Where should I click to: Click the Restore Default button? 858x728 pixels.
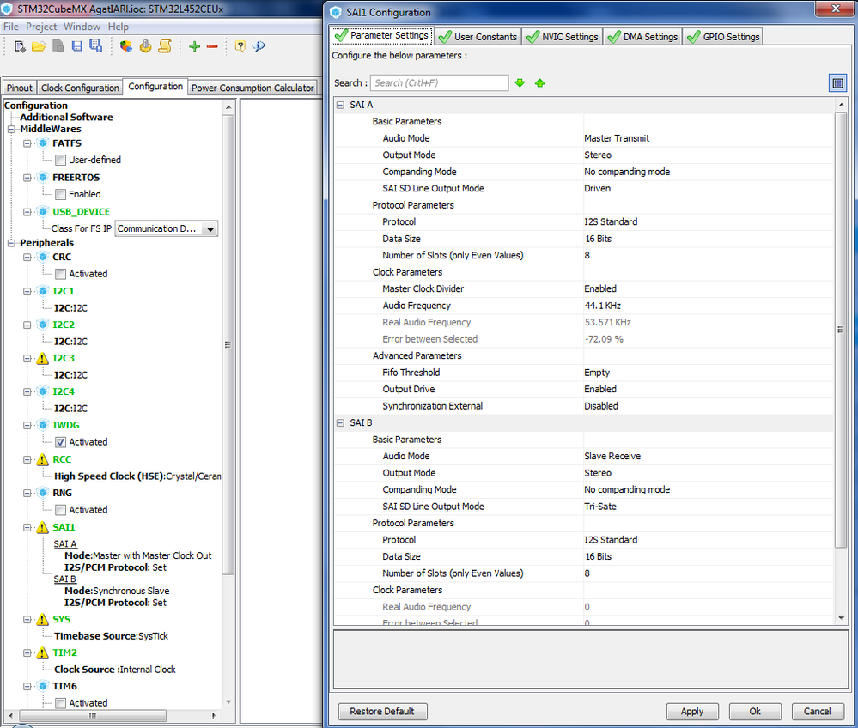click(382, 712)
